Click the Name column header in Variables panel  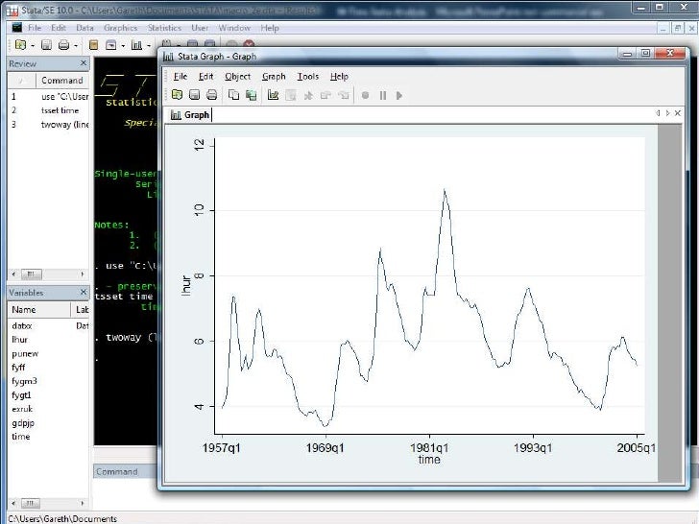(x=24, y=310)
